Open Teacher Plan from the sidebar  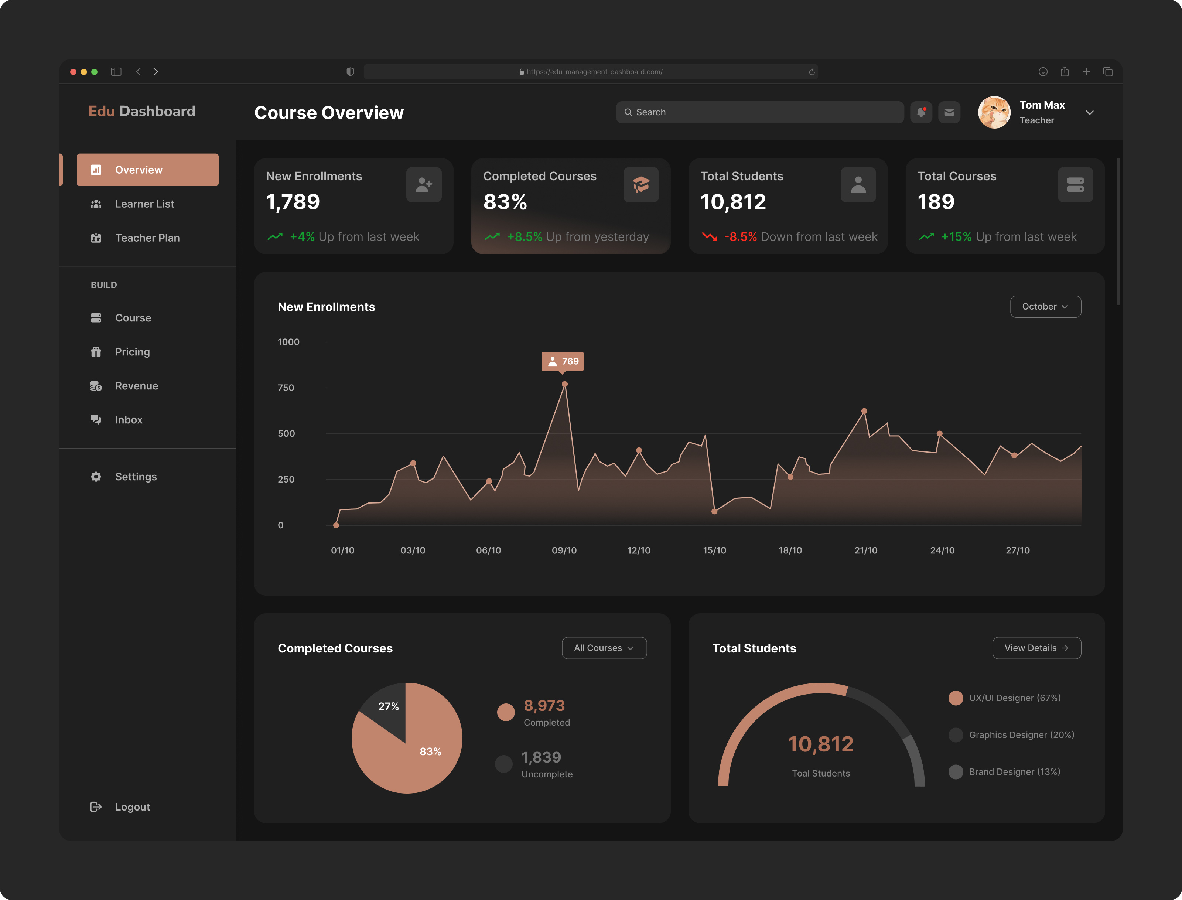click(x=147, y=238)
